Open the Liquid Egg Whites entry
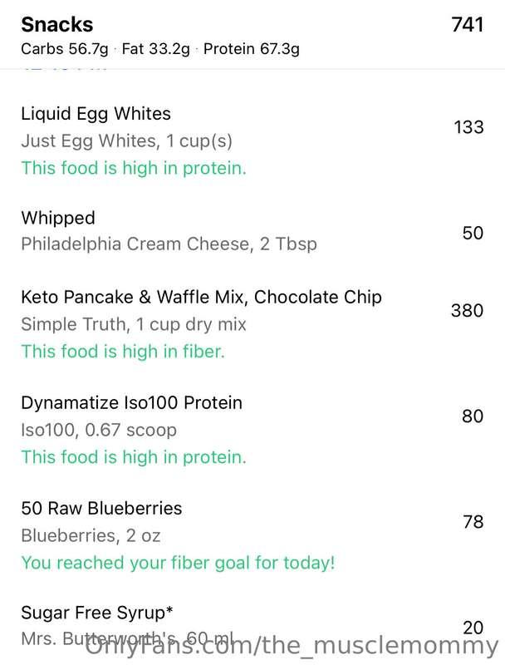 [x=252, y=140]
